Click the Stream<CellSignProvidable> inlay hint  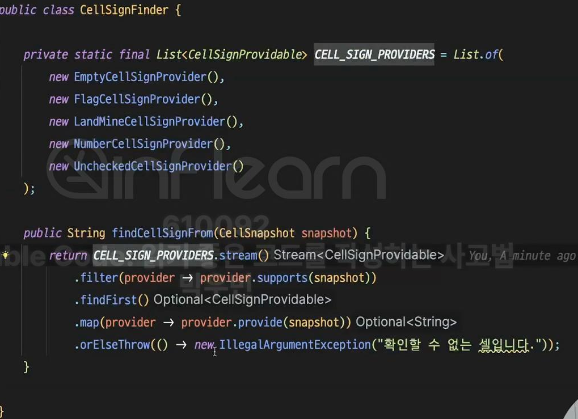[358, 255]
